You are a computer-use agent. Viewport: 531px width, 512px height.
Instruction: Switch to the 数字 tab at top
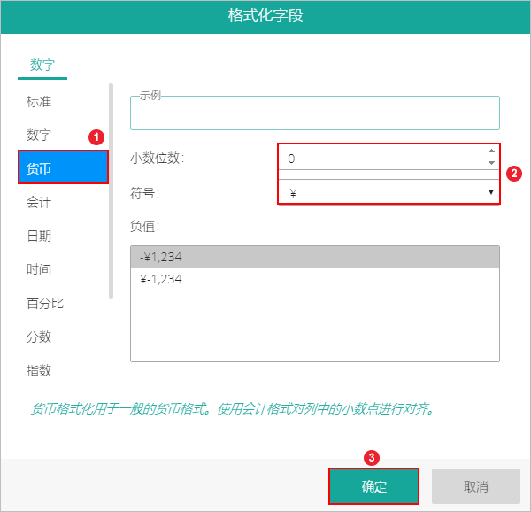click(x=42, y=65)
